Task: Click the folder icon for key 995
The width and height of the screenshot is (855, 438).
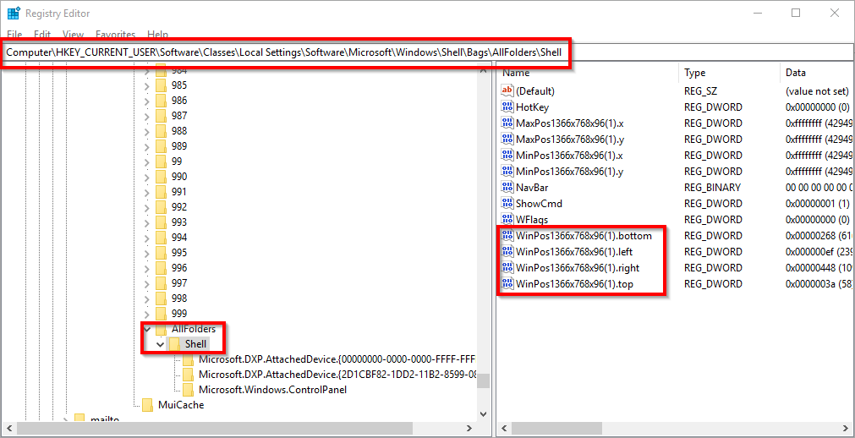Action: (x=161, y=253)
